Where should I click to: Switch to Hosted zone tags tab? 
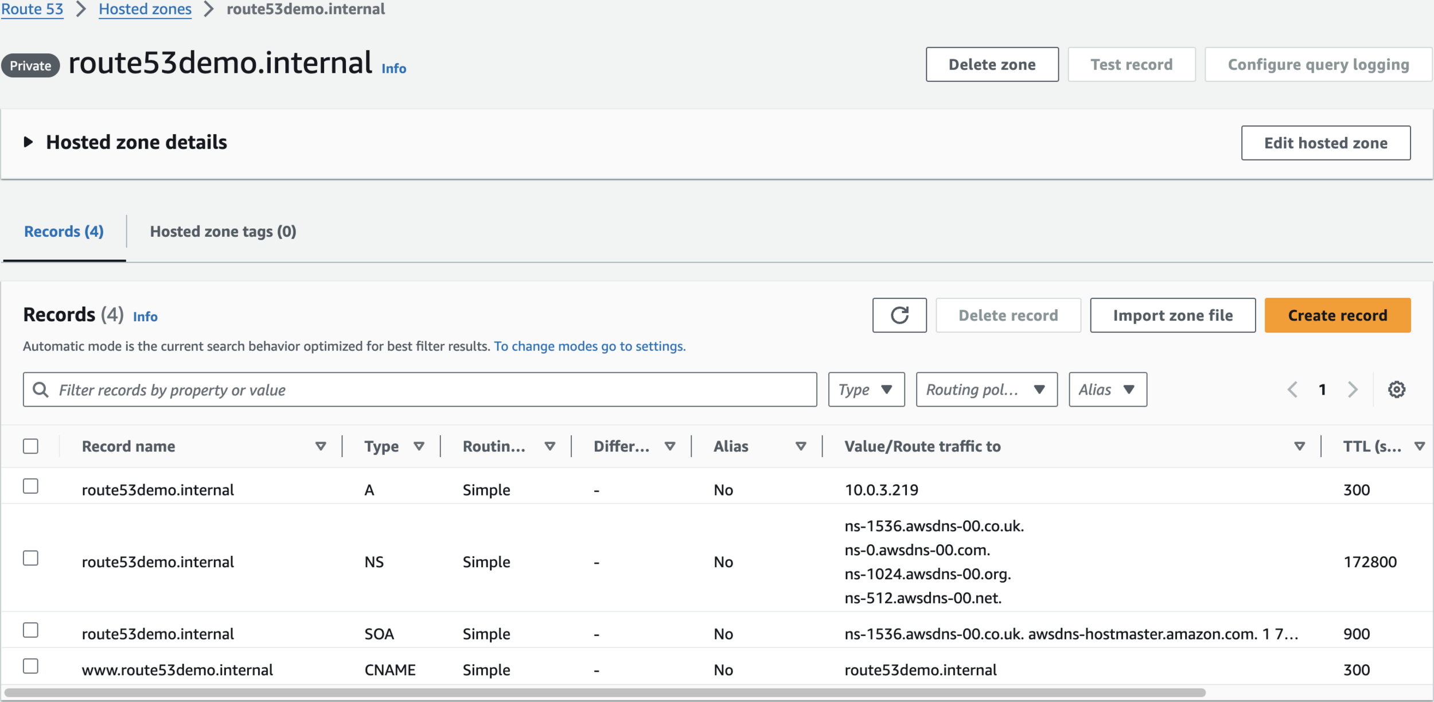pos(223,231)
